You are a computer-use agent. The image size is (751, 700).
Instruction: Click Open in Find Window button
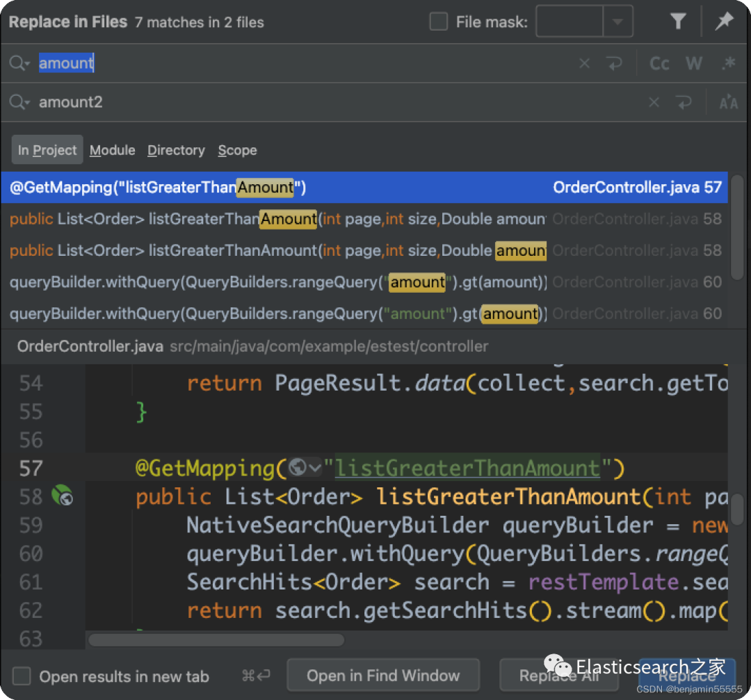pos(383,676)
